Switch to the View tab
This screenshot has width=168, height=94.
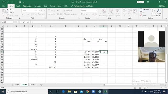click(x=60, y=6)
